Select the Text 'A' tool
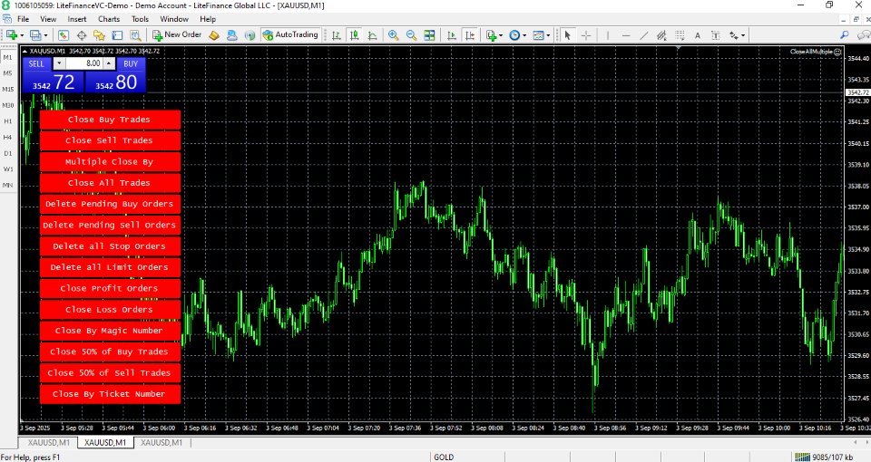Image resolution: width=871 pixels, height=462 pixels. point(698,35)
